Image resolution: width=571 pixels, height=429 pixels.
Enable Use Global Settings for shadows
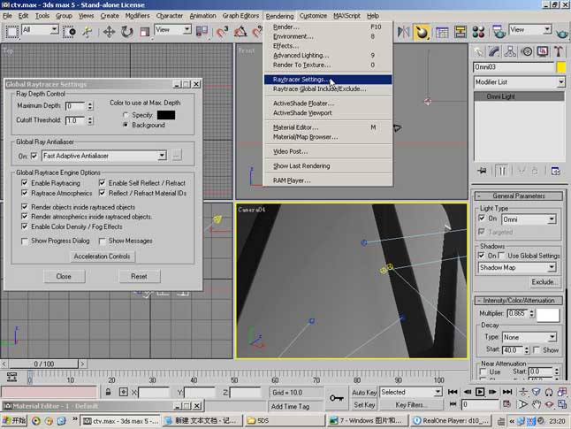click(501, 256)
